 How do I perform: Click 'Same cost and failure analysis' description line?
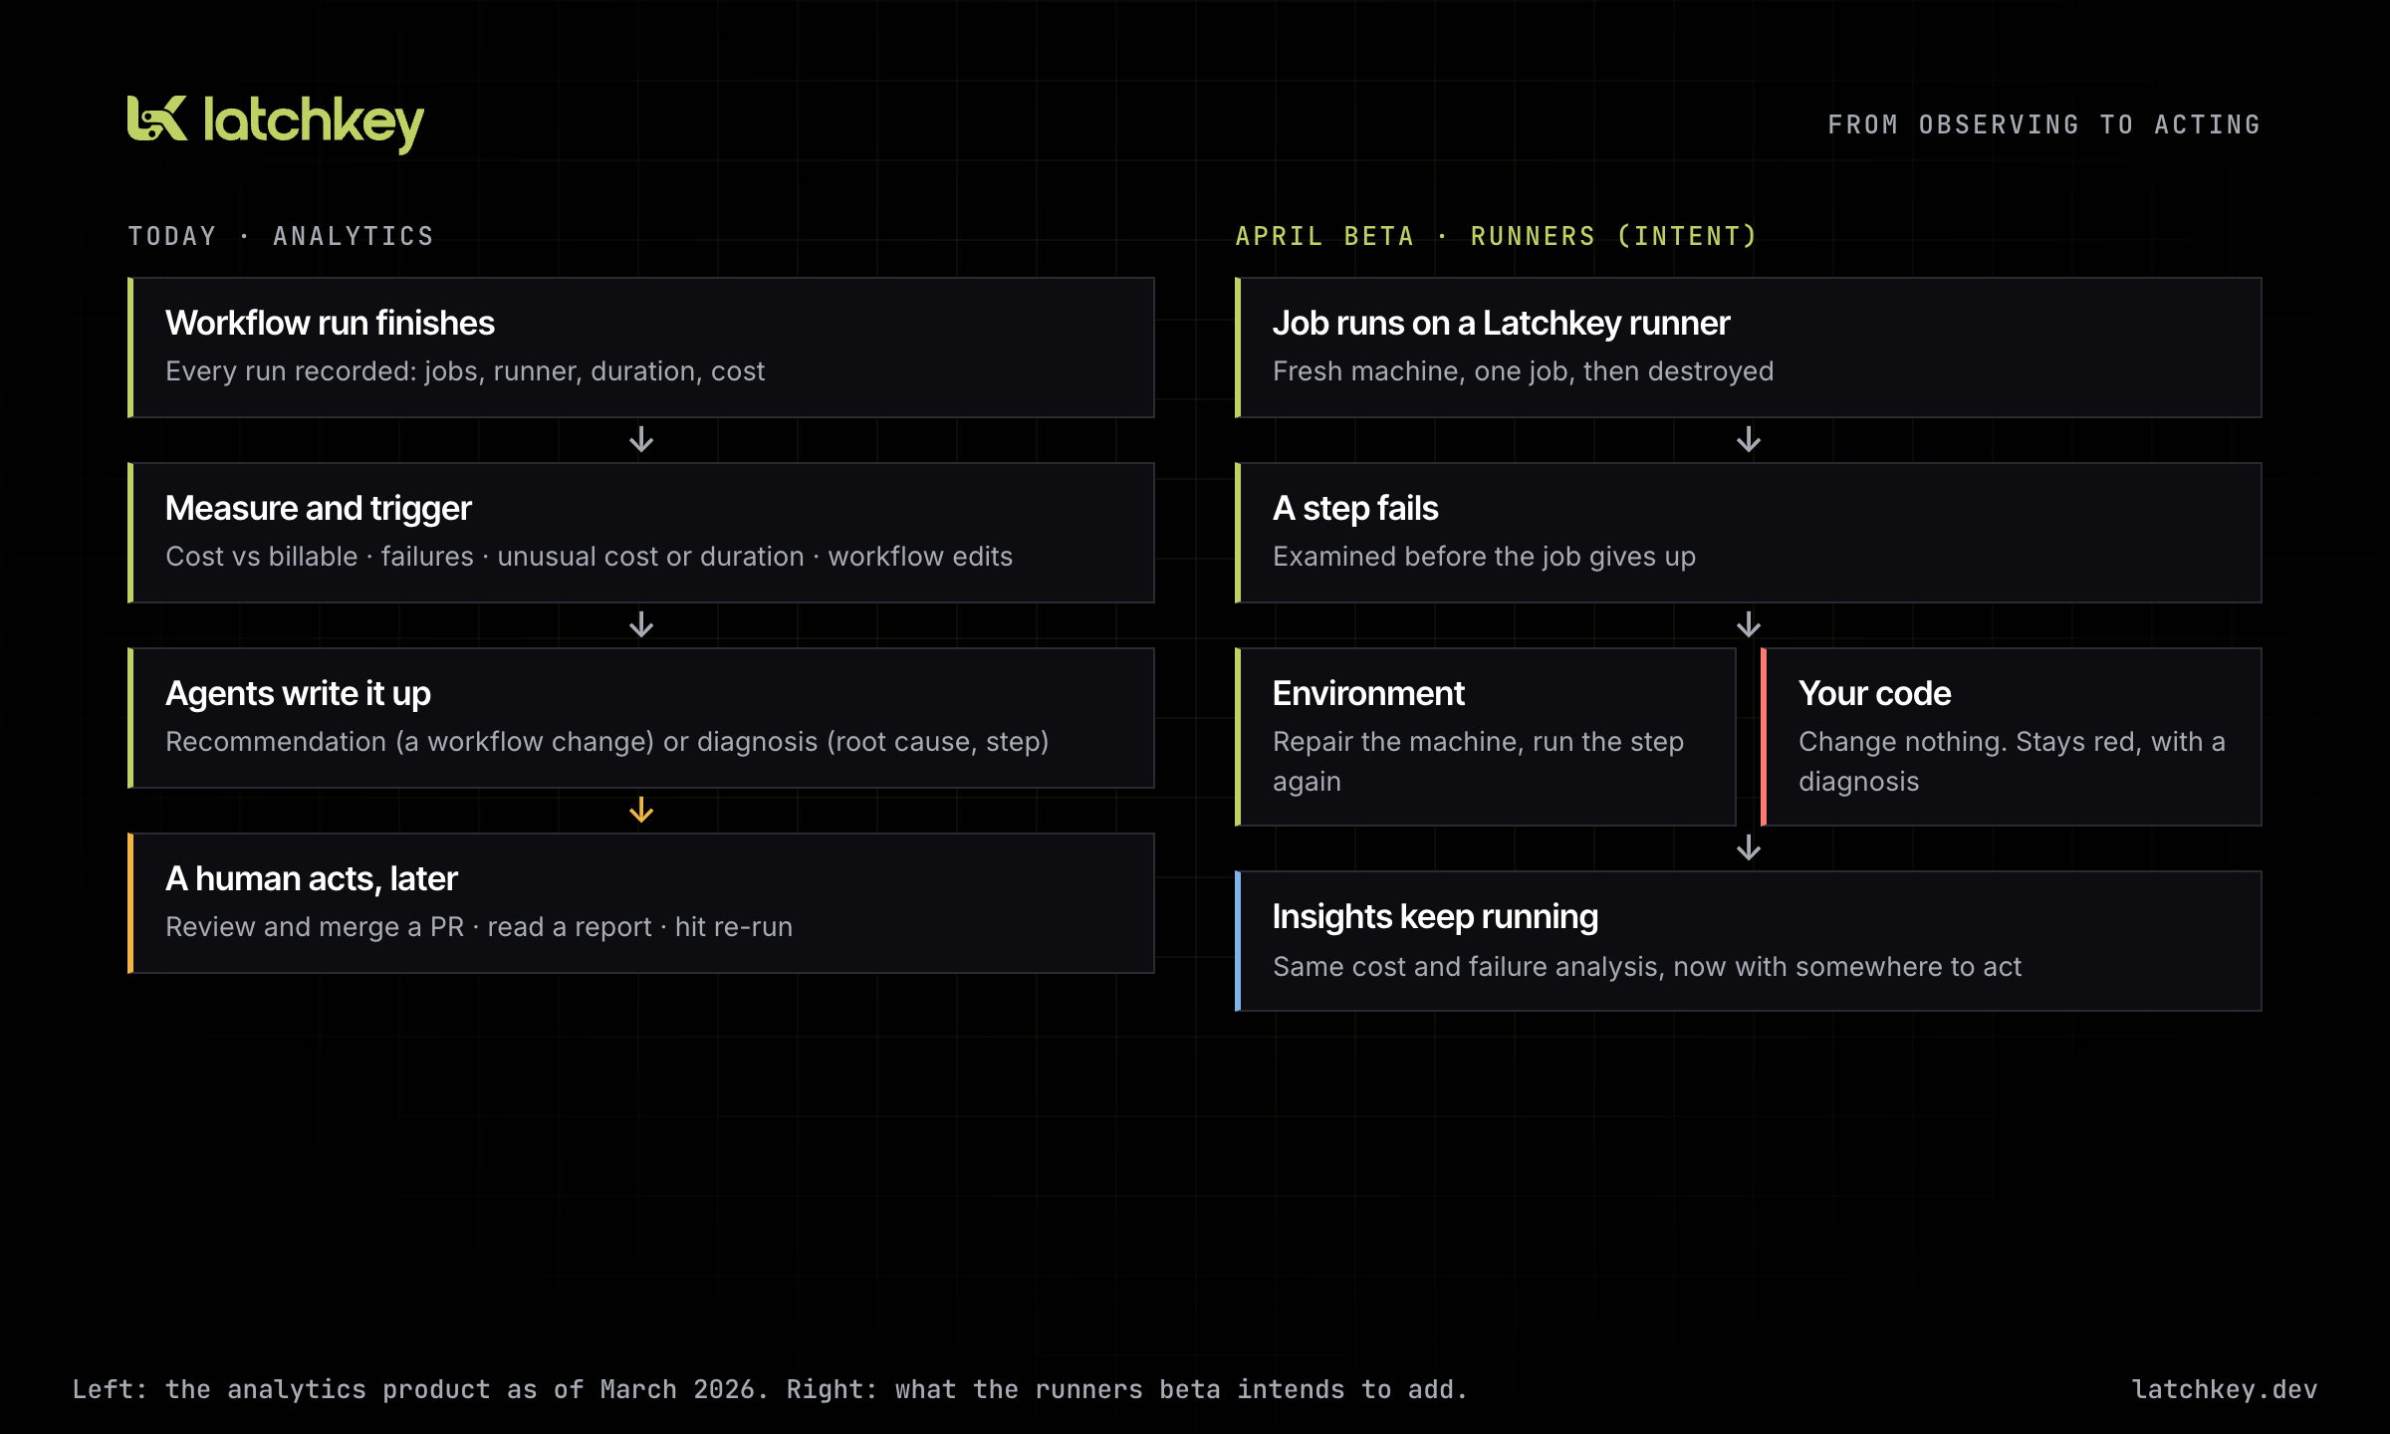1647,967
